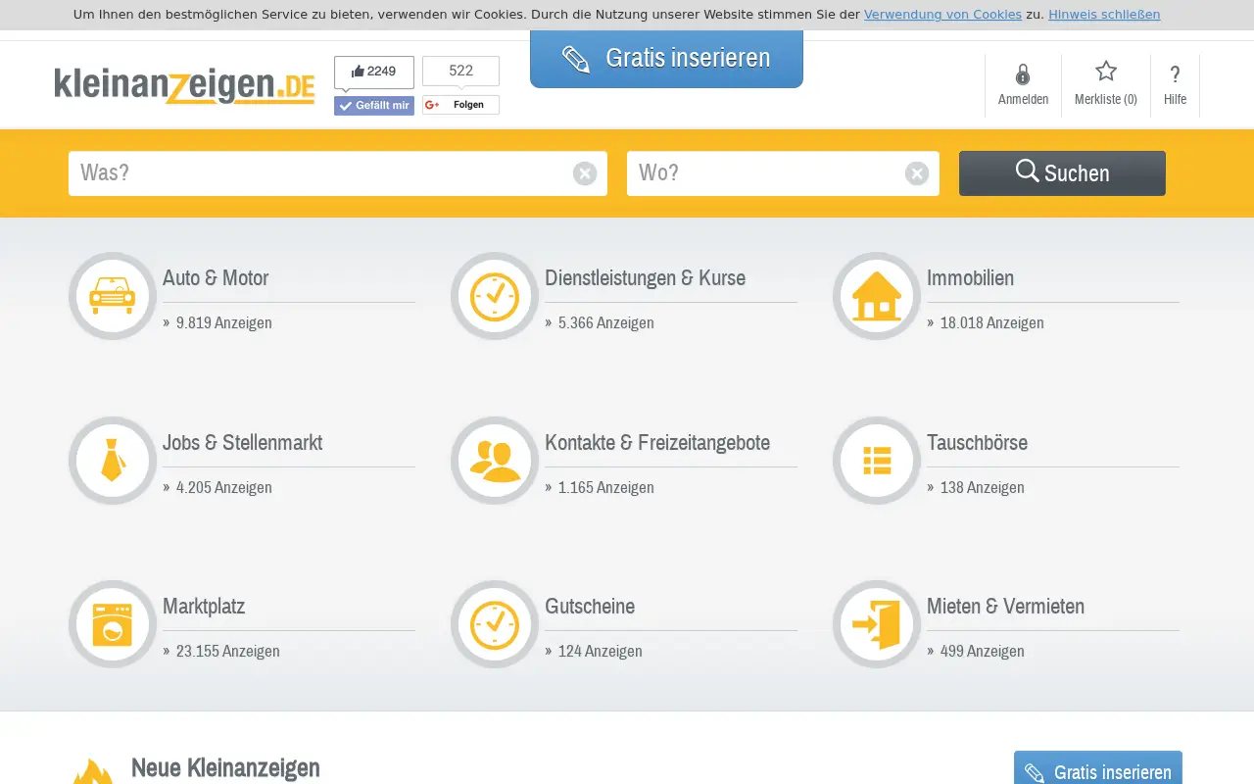Click the lower Gratis inserieren button
Image resolution: width=1254 pixels, height=784 pixels.
[1098, 769]
